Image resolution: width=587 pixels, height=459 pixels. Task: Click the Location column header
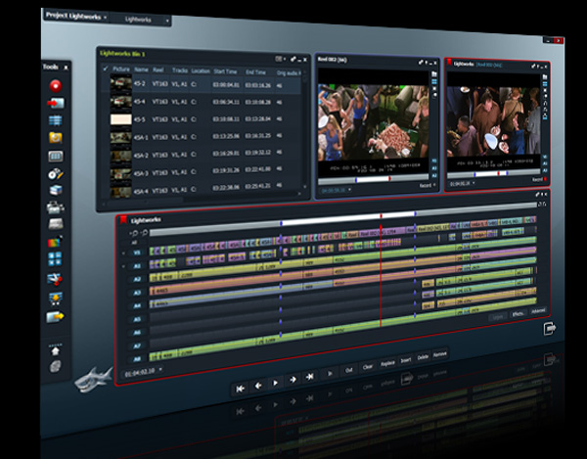[x=201, y=70]
